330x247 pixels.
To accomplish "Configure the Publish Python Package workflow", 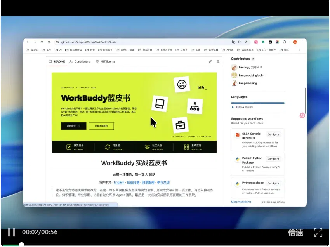I will tap(273, 159).
